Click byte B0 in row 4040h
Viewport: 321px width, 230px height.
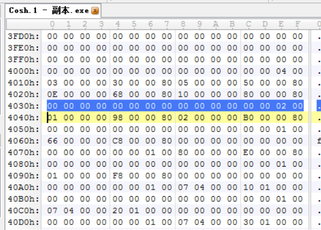[x=249, y=118]
